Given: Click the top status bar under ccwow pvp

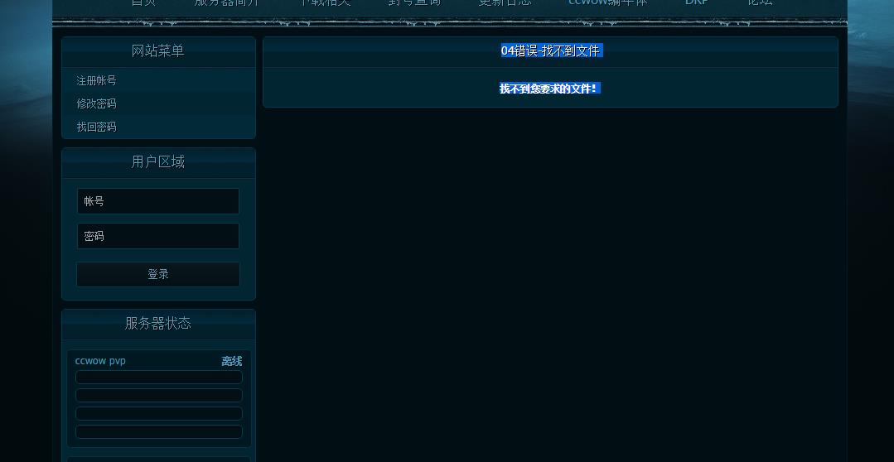Looking at the screenshot, I should [x=158, y=378].
